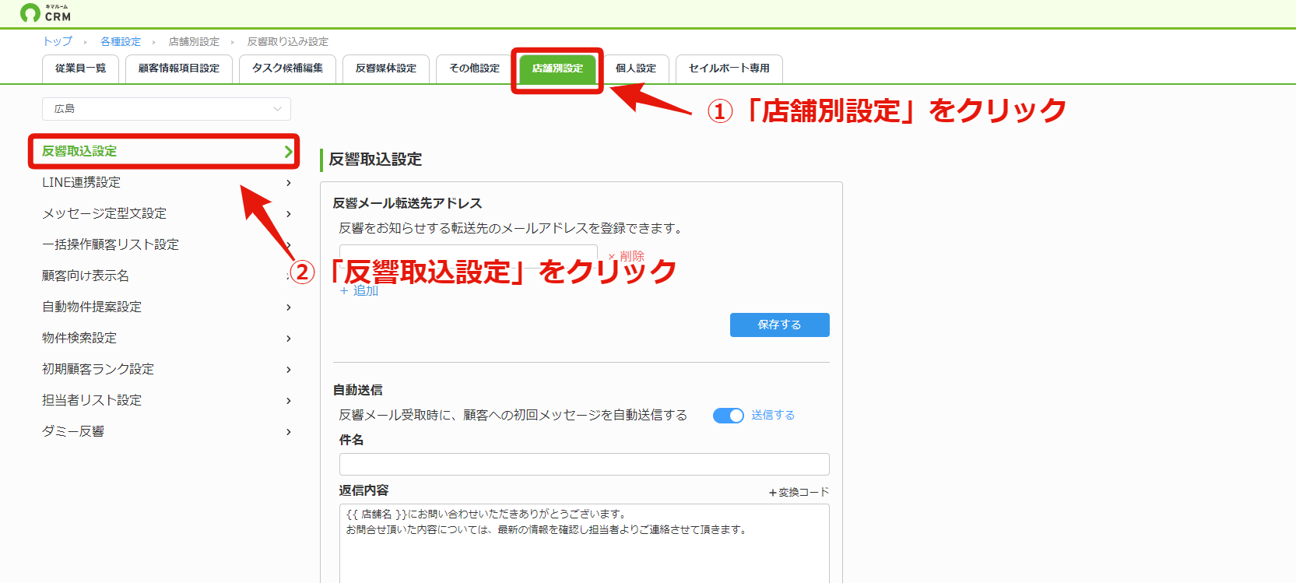
Task: Open the その他設定 tab
Action: [474, 68]
